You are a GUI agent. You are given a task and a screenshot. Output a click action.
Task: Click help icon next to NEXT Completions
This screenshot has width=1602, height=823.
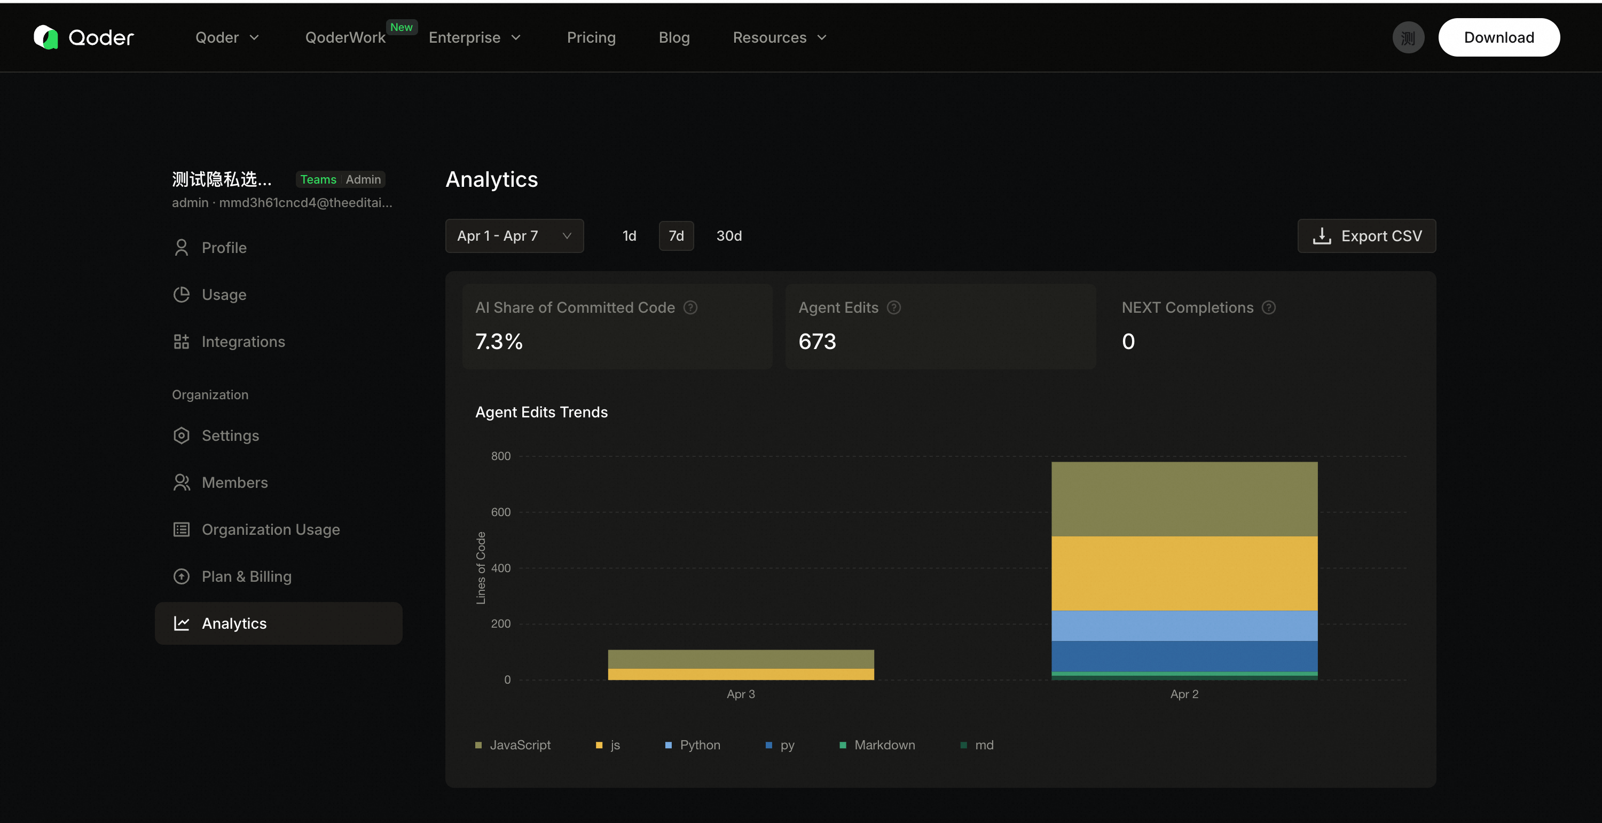pos(1269,308)
